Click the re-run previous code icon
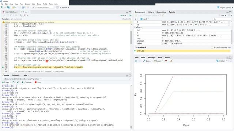Viewport: 234px width, 131px height. point(130,15)
